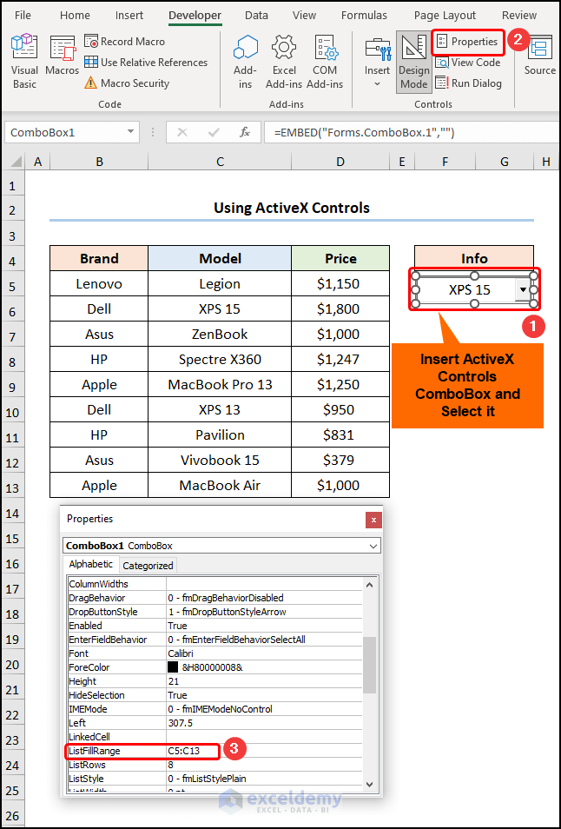Click the Properties scrollbar up arrow
Viewport: 561px width, 829px height.
(369, 585)
